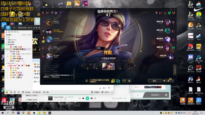205x115 pixels.
Task: Toggle YY speaker output icon
Action: point(11,92)
